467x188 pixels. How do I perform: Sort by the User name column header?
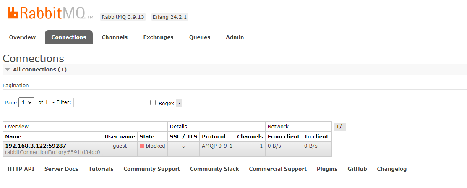click(x=120, y=136)
